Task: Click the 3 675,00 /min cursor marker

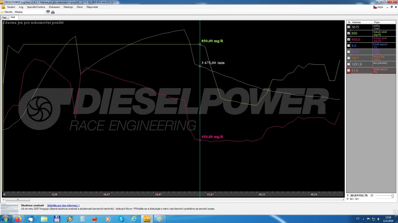Action: (200, 66)
